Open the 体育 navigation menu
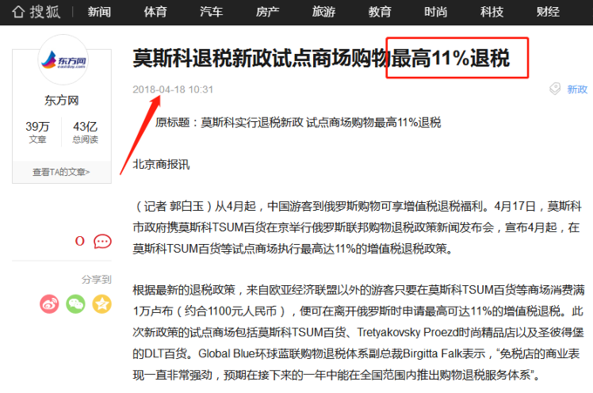Image resolution: width=593 pixels, height=393 pixels. click(x=155, y=12)
